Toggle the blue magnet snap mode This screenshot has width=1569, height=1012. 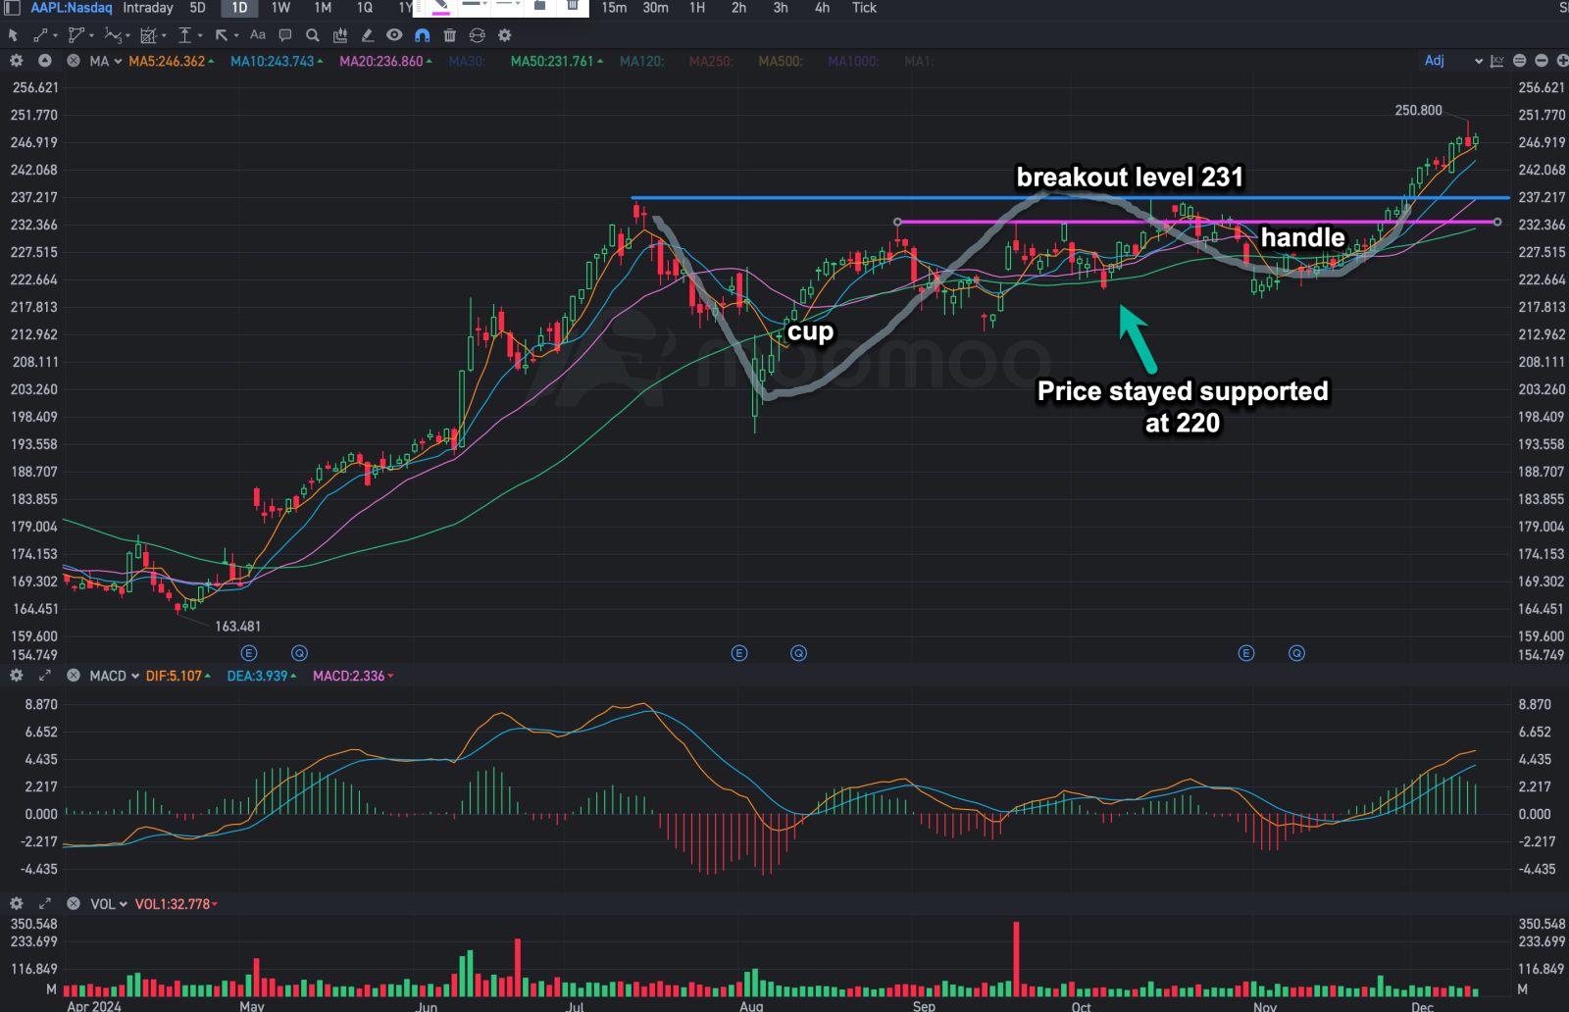[423, 35]
